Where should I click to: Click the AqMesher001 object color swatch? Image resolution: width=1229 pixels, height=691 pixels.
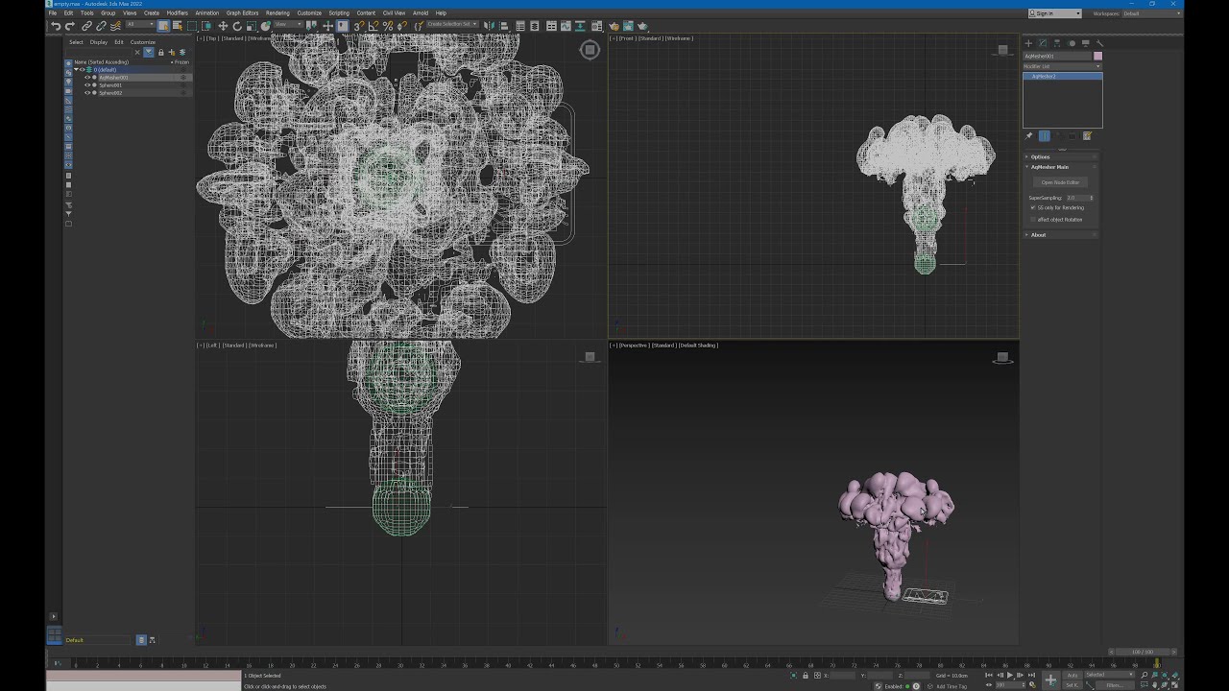[x=1098, y=56]
